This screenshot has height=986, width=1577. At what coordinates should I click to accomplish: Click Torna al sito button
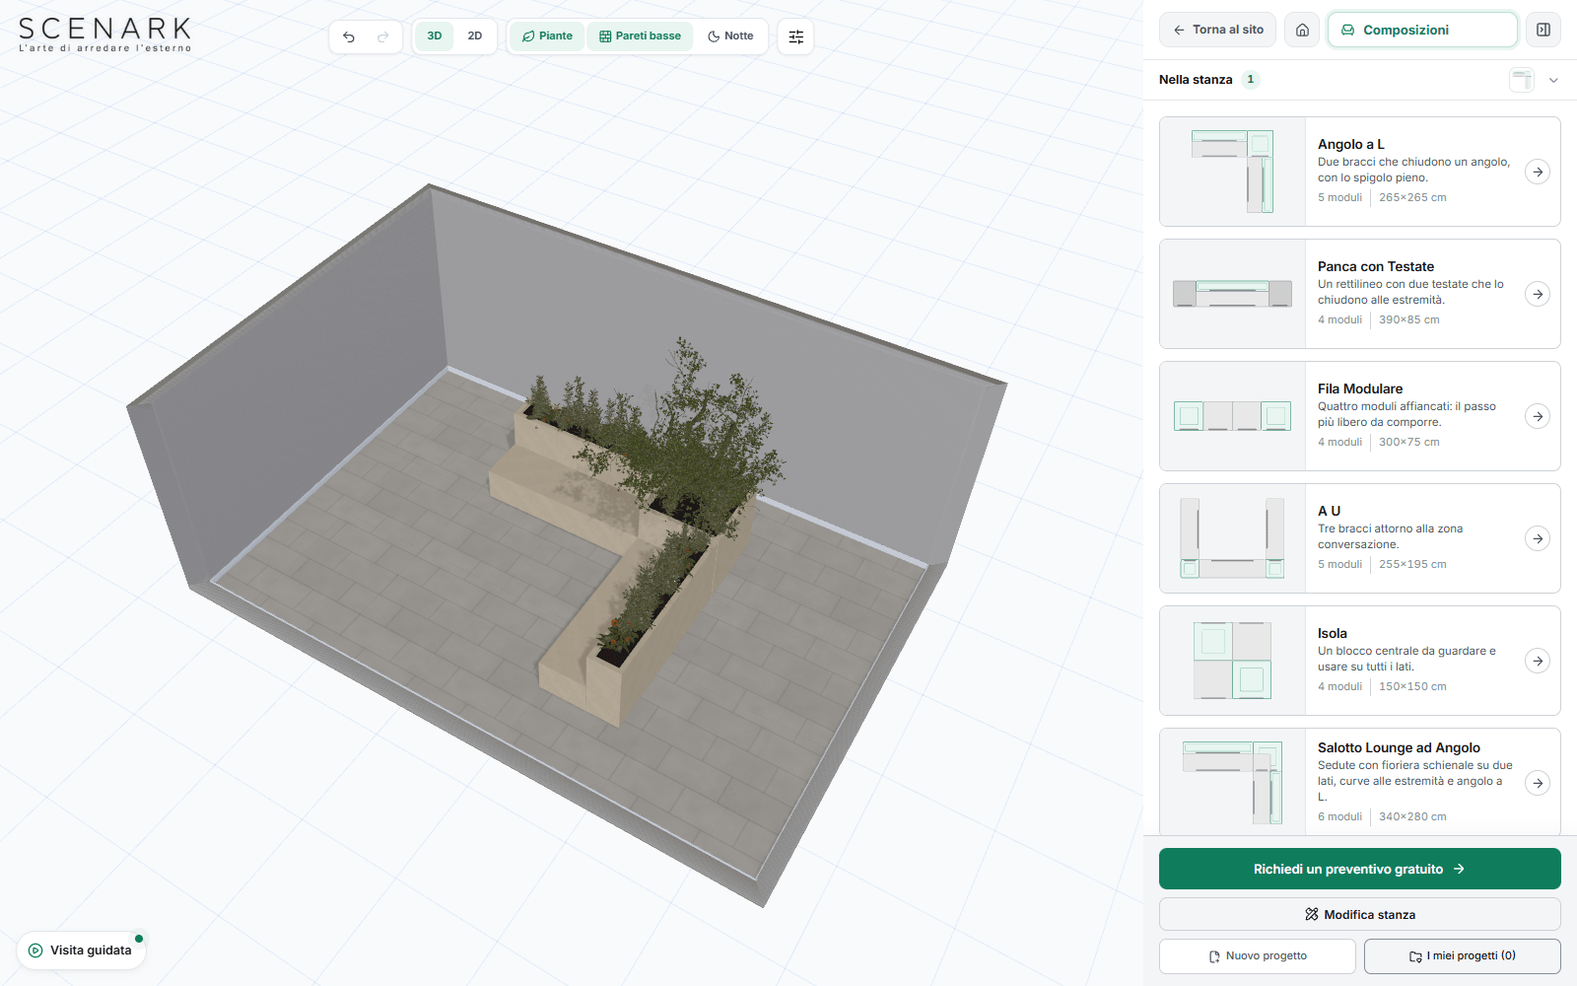(1218, 30)
